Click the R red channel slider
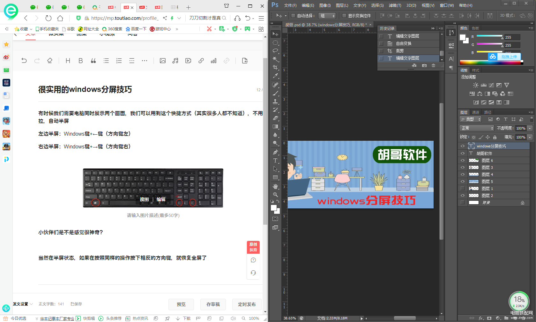The height and width of the screenshot is (322, 536). 489,37
